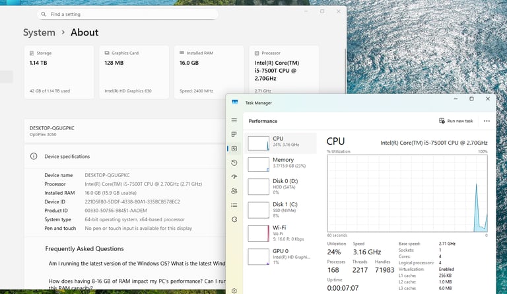Click Run new task in Task Manager

pos(456,121)
